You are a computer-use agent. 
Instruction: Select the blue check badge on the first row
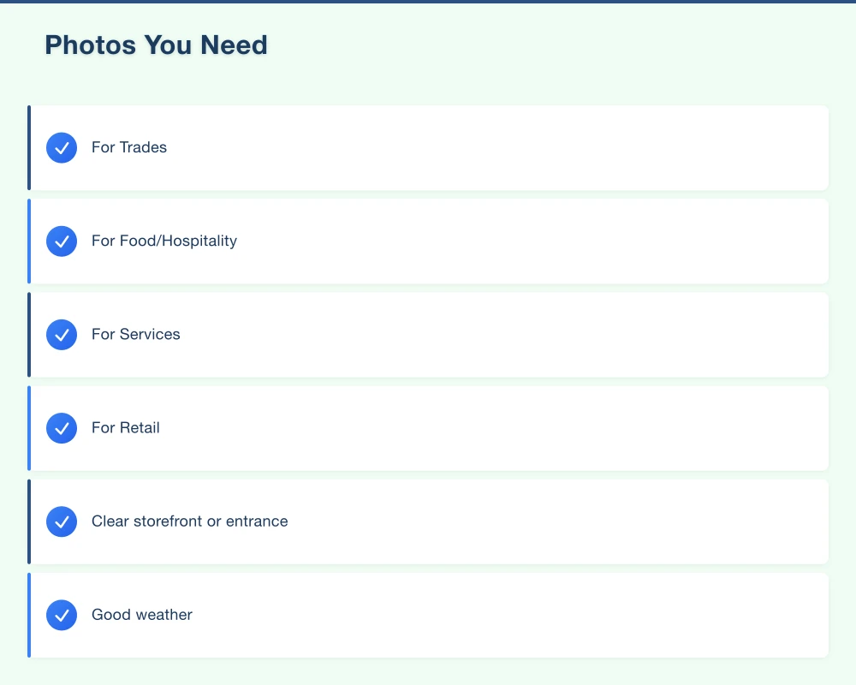coord(62,147)
